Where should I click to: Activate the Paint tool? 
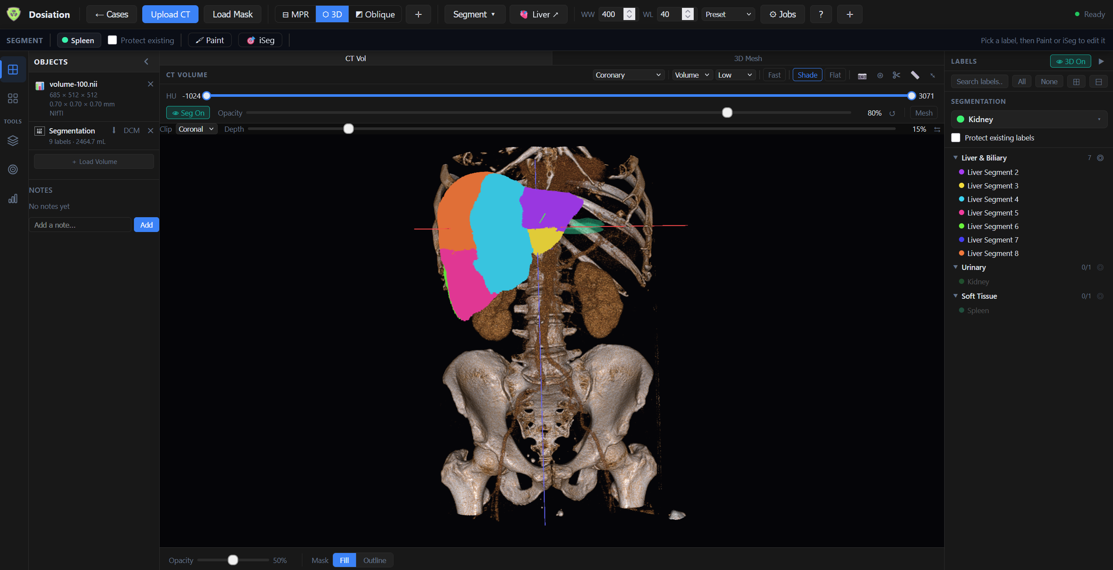pyautogui.click(x=210, y=40)
